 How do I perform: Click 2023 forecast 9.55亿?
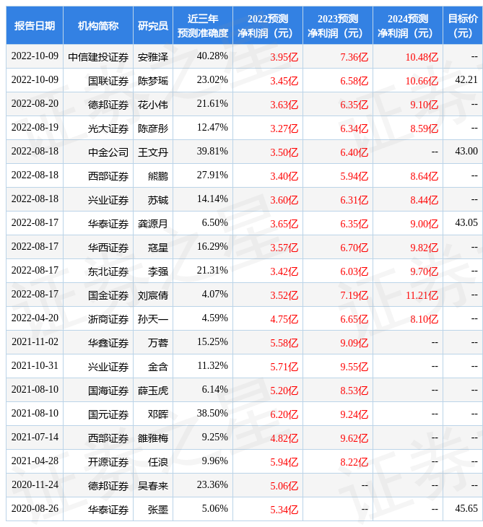click(x=354, y=367)
